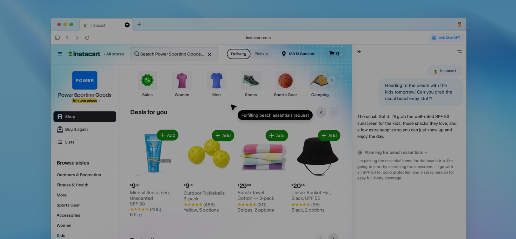Go to previous Deals for you items
This screenshot has height=239, width=516.
[x=321, y=112]
